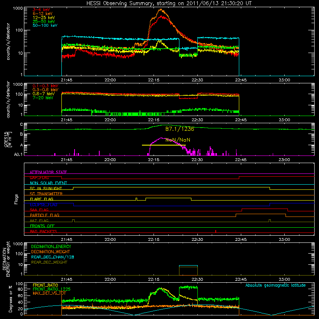Click the green FRONT_RATIO_1225 legend label

[x=52, y=289]
